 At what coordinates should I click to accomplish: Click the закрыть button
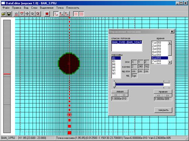pyautogui.click(x=163, y=110)
